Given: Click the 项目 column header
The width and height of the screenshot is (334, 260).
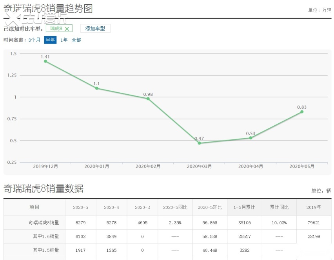Looking at the screenshot, I should [34, 207].
